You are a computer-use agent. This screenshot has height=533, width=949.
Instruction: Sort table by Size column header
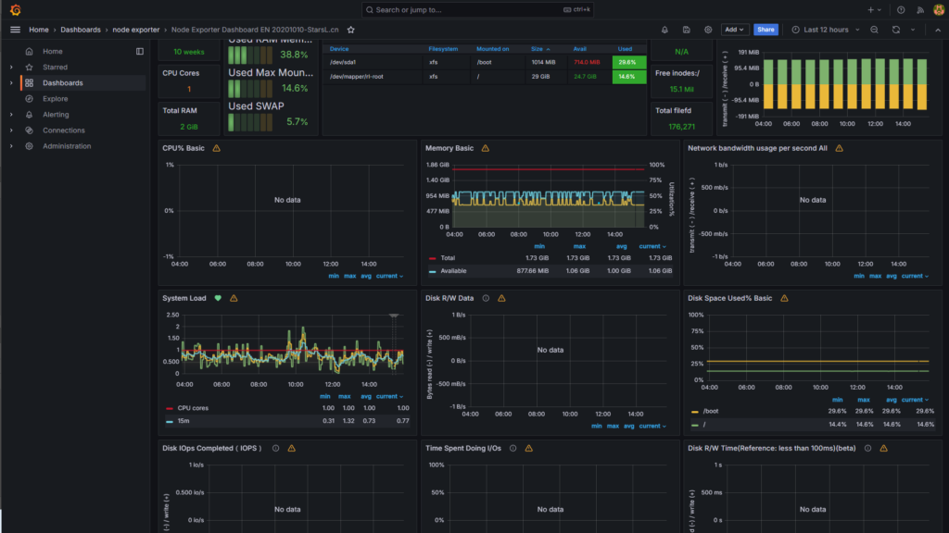(x=540, y=49)
